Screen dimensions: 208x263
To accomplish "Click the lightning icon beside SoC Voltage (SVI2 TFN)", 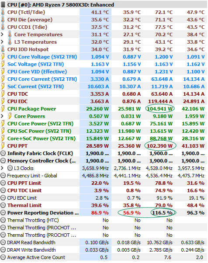I will 3,64.
